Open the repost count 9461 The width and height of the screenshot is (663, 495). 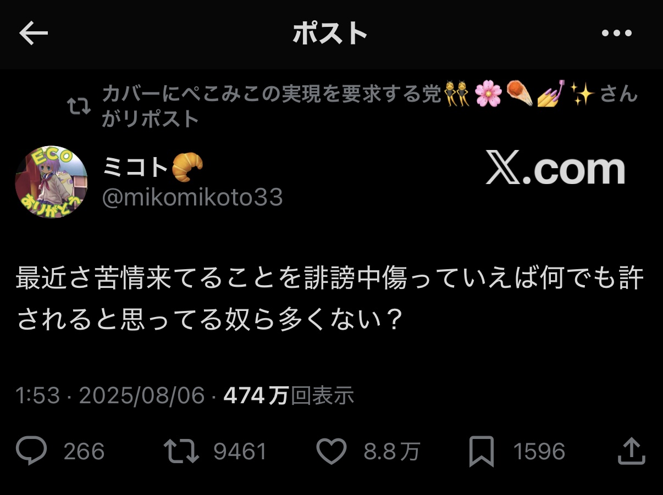[240, 452]
